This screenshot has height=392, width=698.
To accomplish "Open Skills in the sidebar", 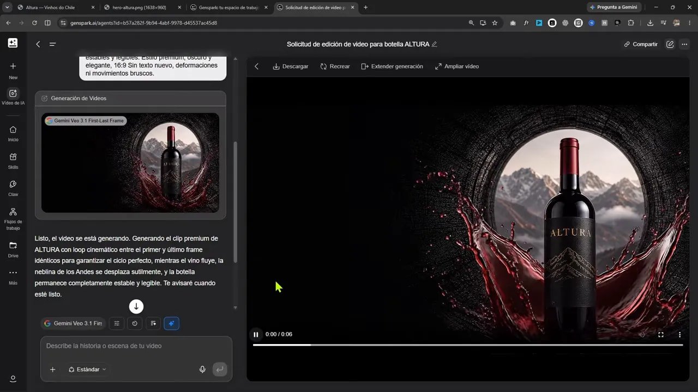I will pyautogui.click(x=13, y=161).
